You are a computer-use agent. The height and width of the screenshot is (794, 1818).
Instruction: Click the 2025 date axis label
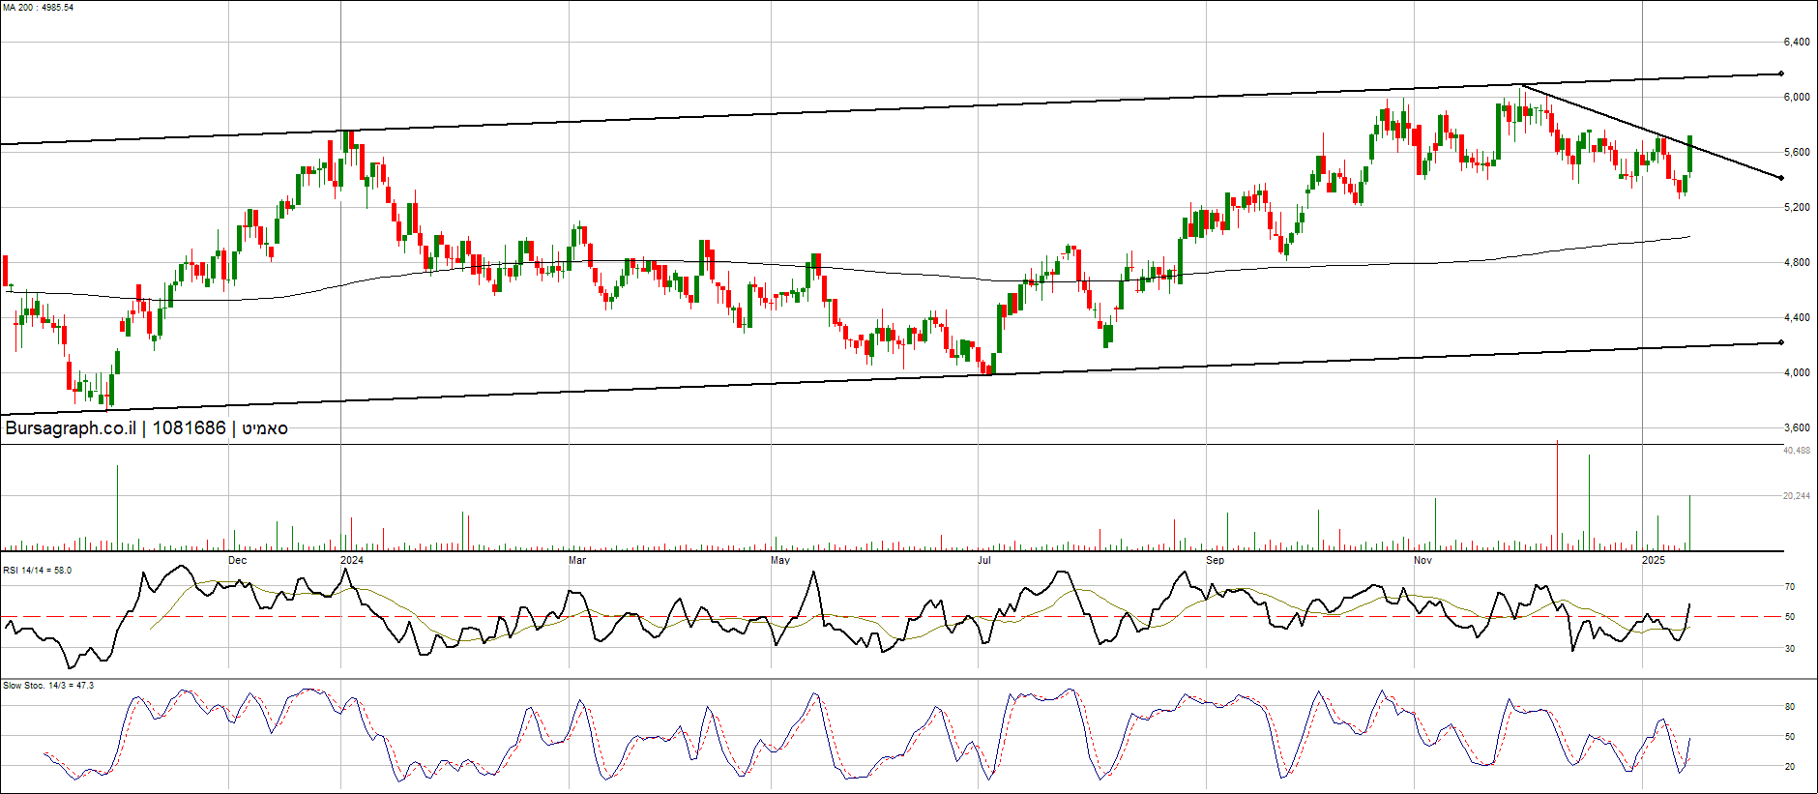(1654, 560)
